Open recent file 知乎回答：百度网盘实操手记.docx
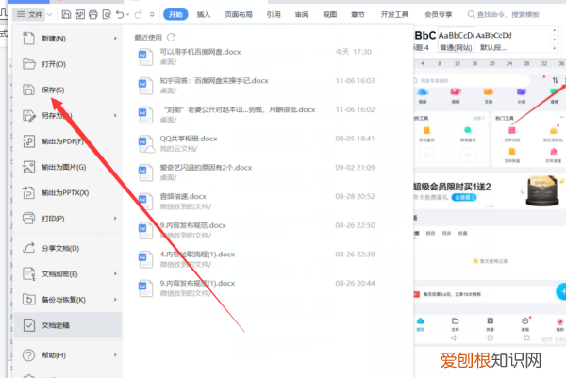566x378 pixels. click(x=255, y=86)
